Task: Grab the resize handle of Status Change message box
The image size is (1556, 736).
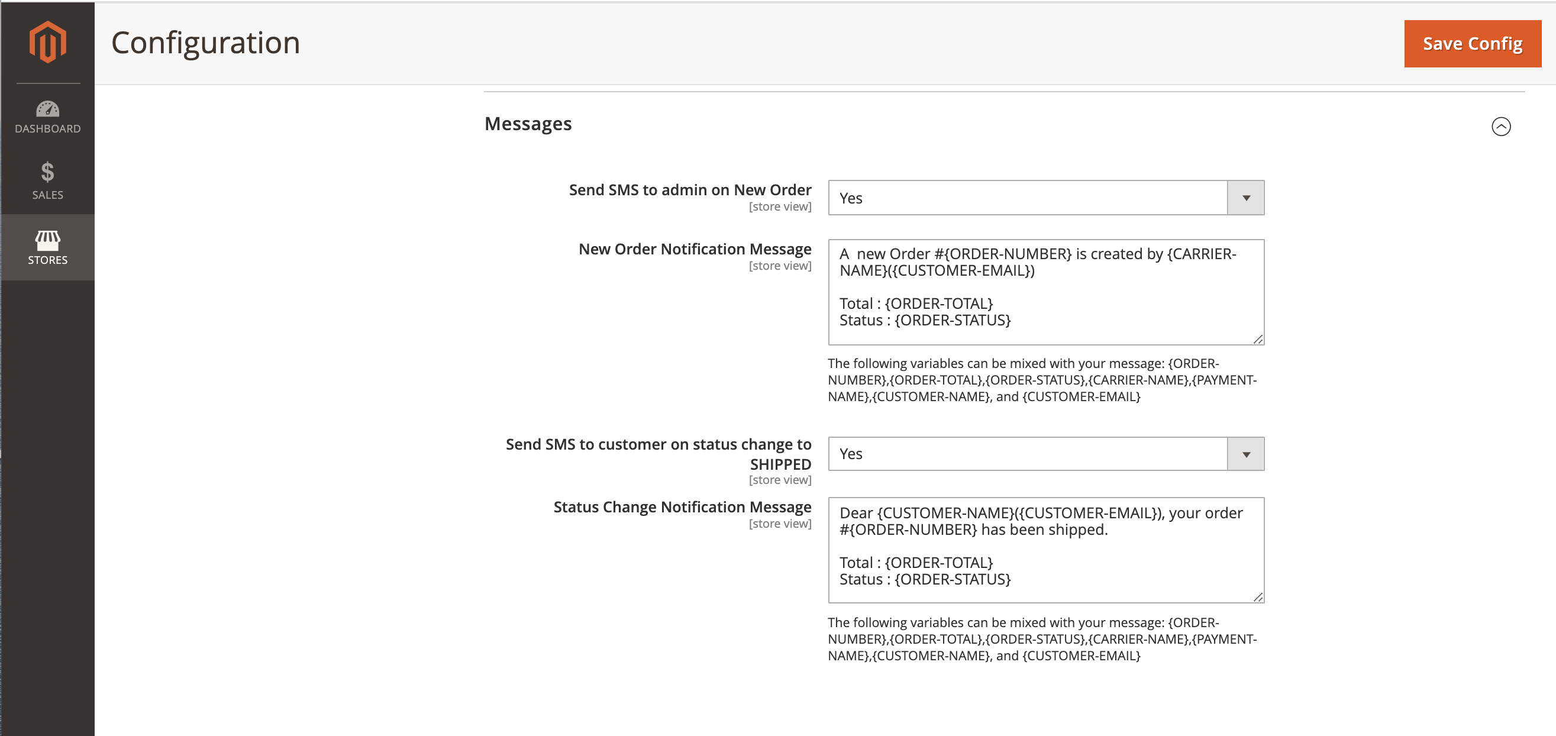Action: click(1258, 597)
